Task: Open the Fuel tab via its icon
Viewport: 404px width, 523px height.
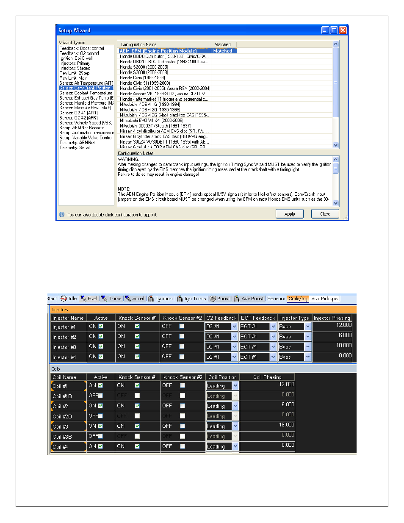Action: click(x=83, y=299)
